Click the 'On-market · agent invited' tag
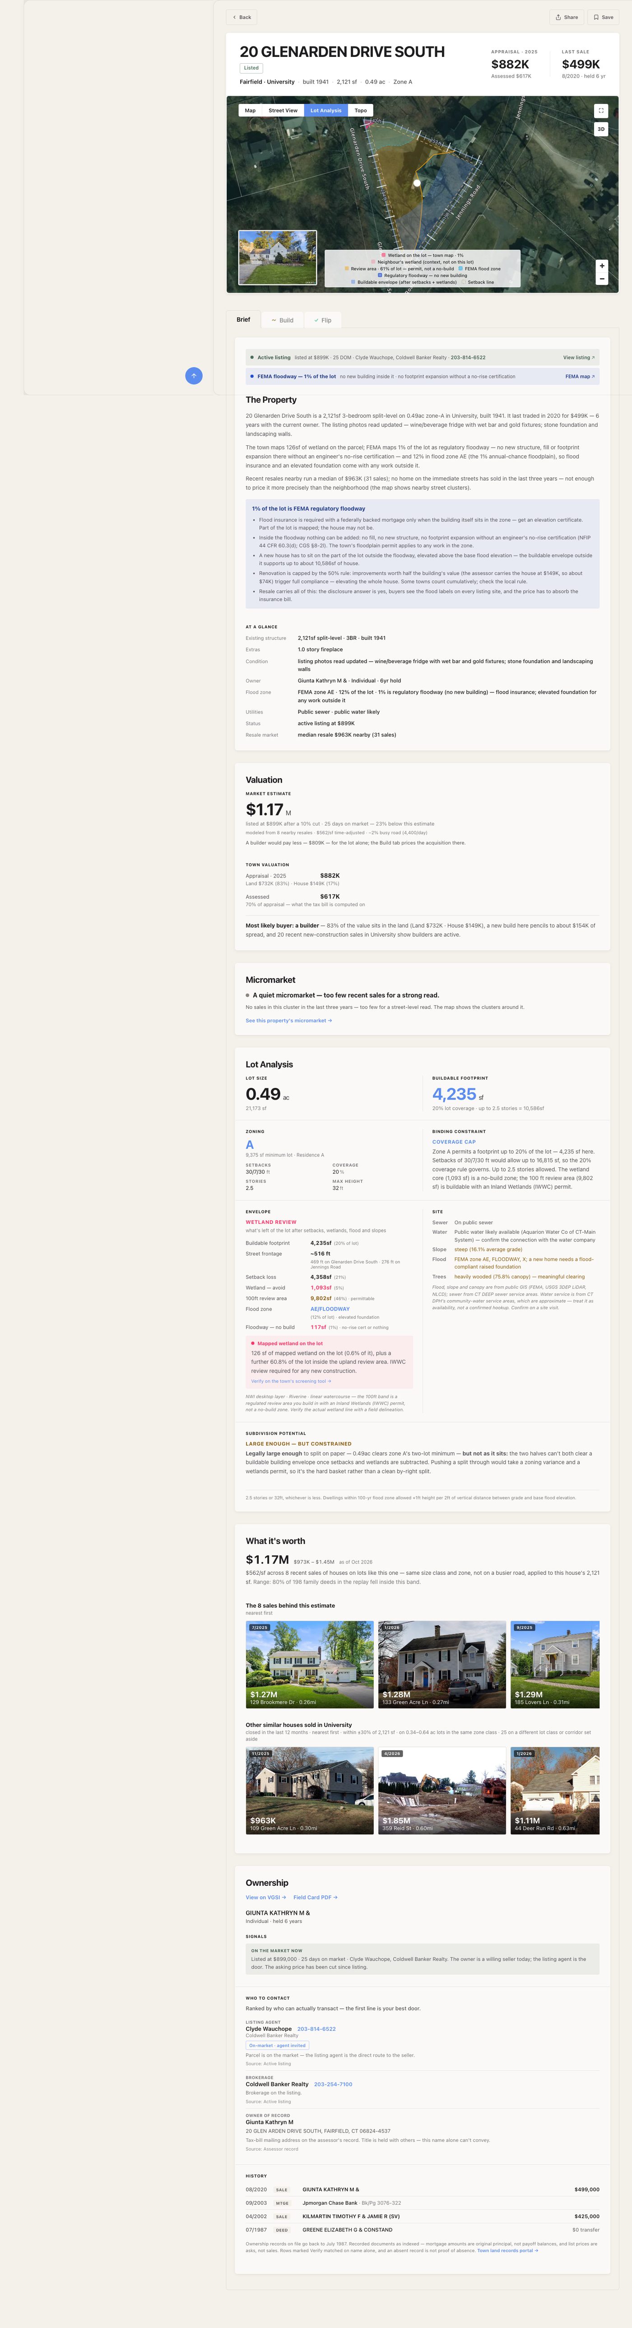Screen dimensions: 632x2328 tap(277, 2045)
